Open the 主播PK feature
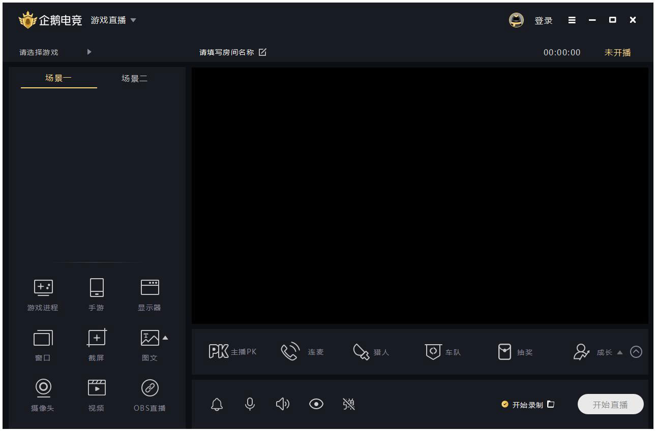This screenshot has width=656, height=432. (x=232, y=351)
